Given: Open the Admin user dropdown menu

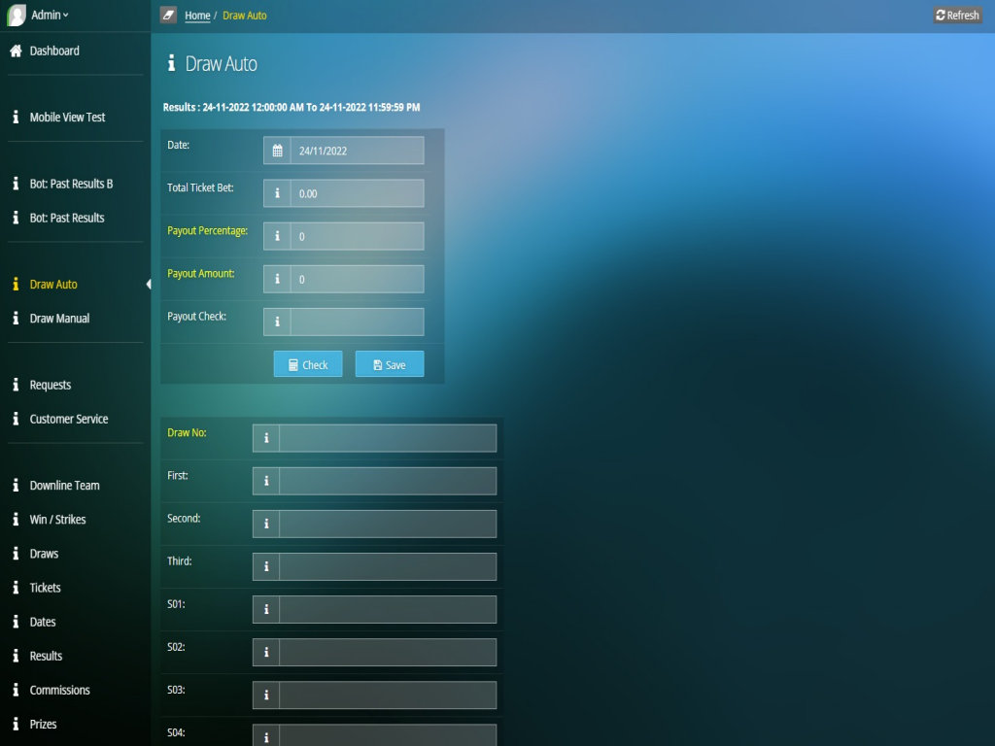Looking at the screenshot, I should coord(50,16).
